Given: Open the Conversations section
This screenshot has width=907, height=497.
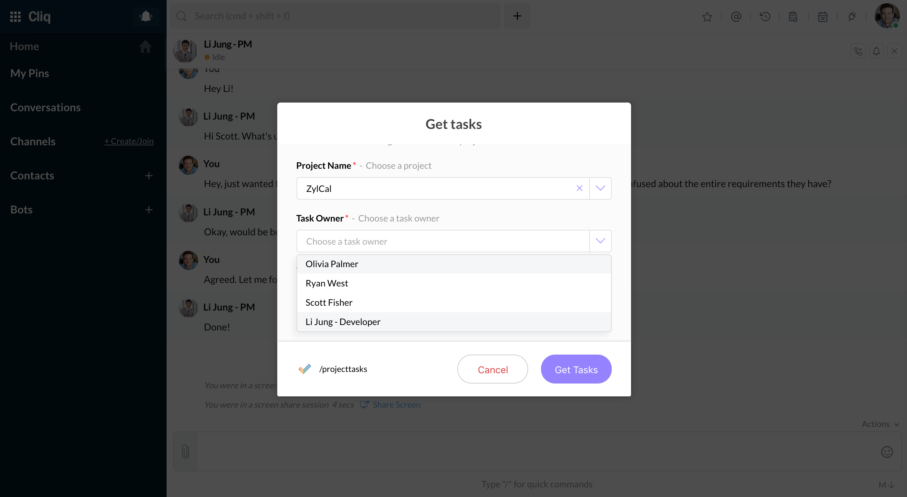Looking at the screenshot, I should pos(45,107).
